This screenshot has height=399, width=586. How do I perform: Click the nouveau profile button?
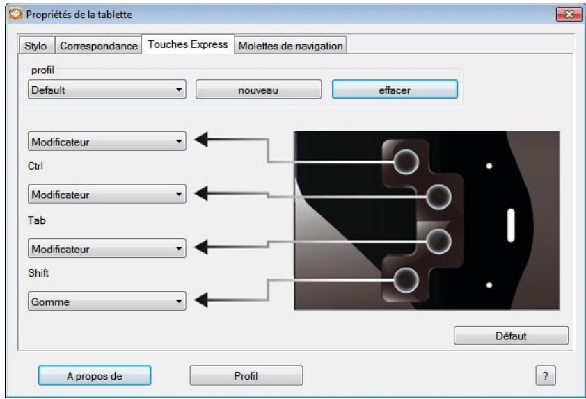258,90
